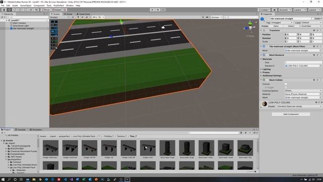Open Windows Start menu
The image size is (323, 182).
3,179
